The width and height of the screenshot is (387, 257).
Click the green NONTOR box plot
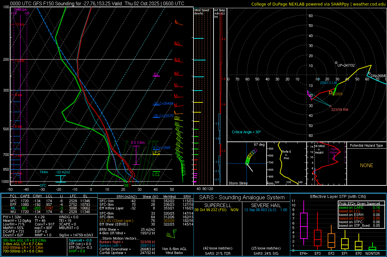[x=373, y=247]
